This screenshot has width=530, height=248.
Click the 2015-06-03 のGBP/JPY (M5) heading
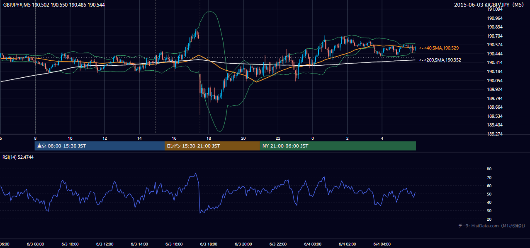point(490,5)
